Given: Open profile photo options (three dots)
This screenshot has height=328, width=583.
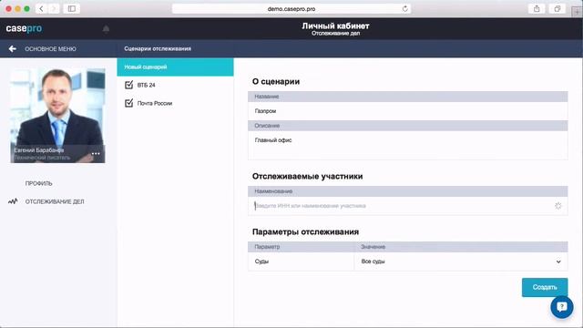Looking at the screenshot, I should point(96,154).
